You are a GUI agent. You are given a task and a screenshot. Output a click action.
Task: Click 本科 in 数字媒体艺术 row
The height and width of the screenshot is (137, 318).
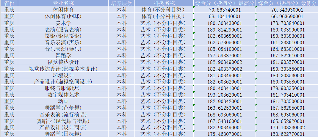pyautogui.click(x=121, y=95)
